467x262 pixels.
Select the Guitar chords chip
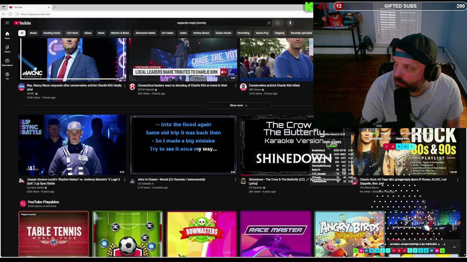[223, 33]
